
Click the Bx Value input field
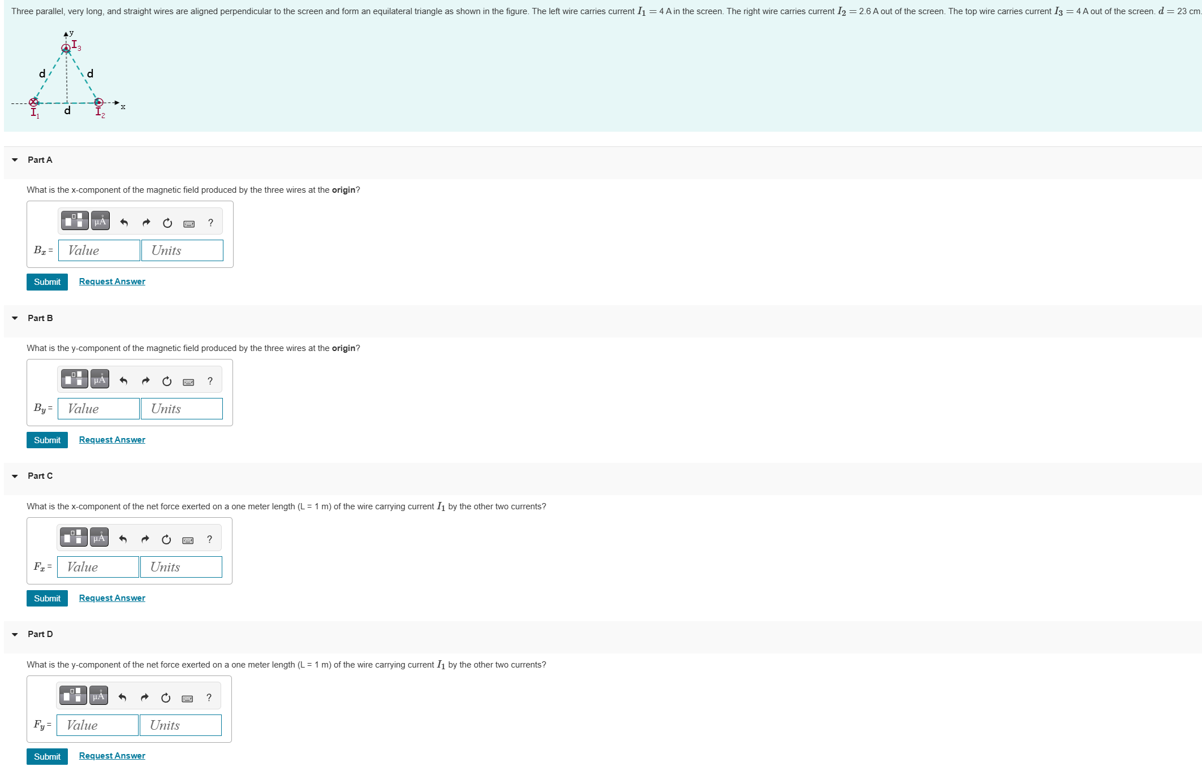99,250
